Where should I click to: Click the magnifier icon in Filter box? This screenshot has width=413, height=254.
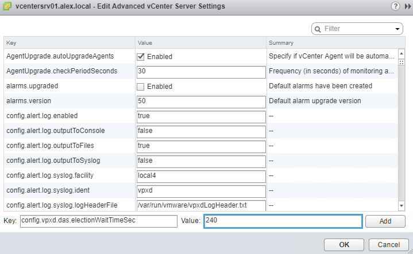(x=318, y=29)
